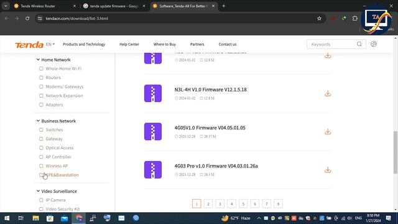Open Task View on taskbar
Viewport: 398px width, 224px height.
point(21,218)
